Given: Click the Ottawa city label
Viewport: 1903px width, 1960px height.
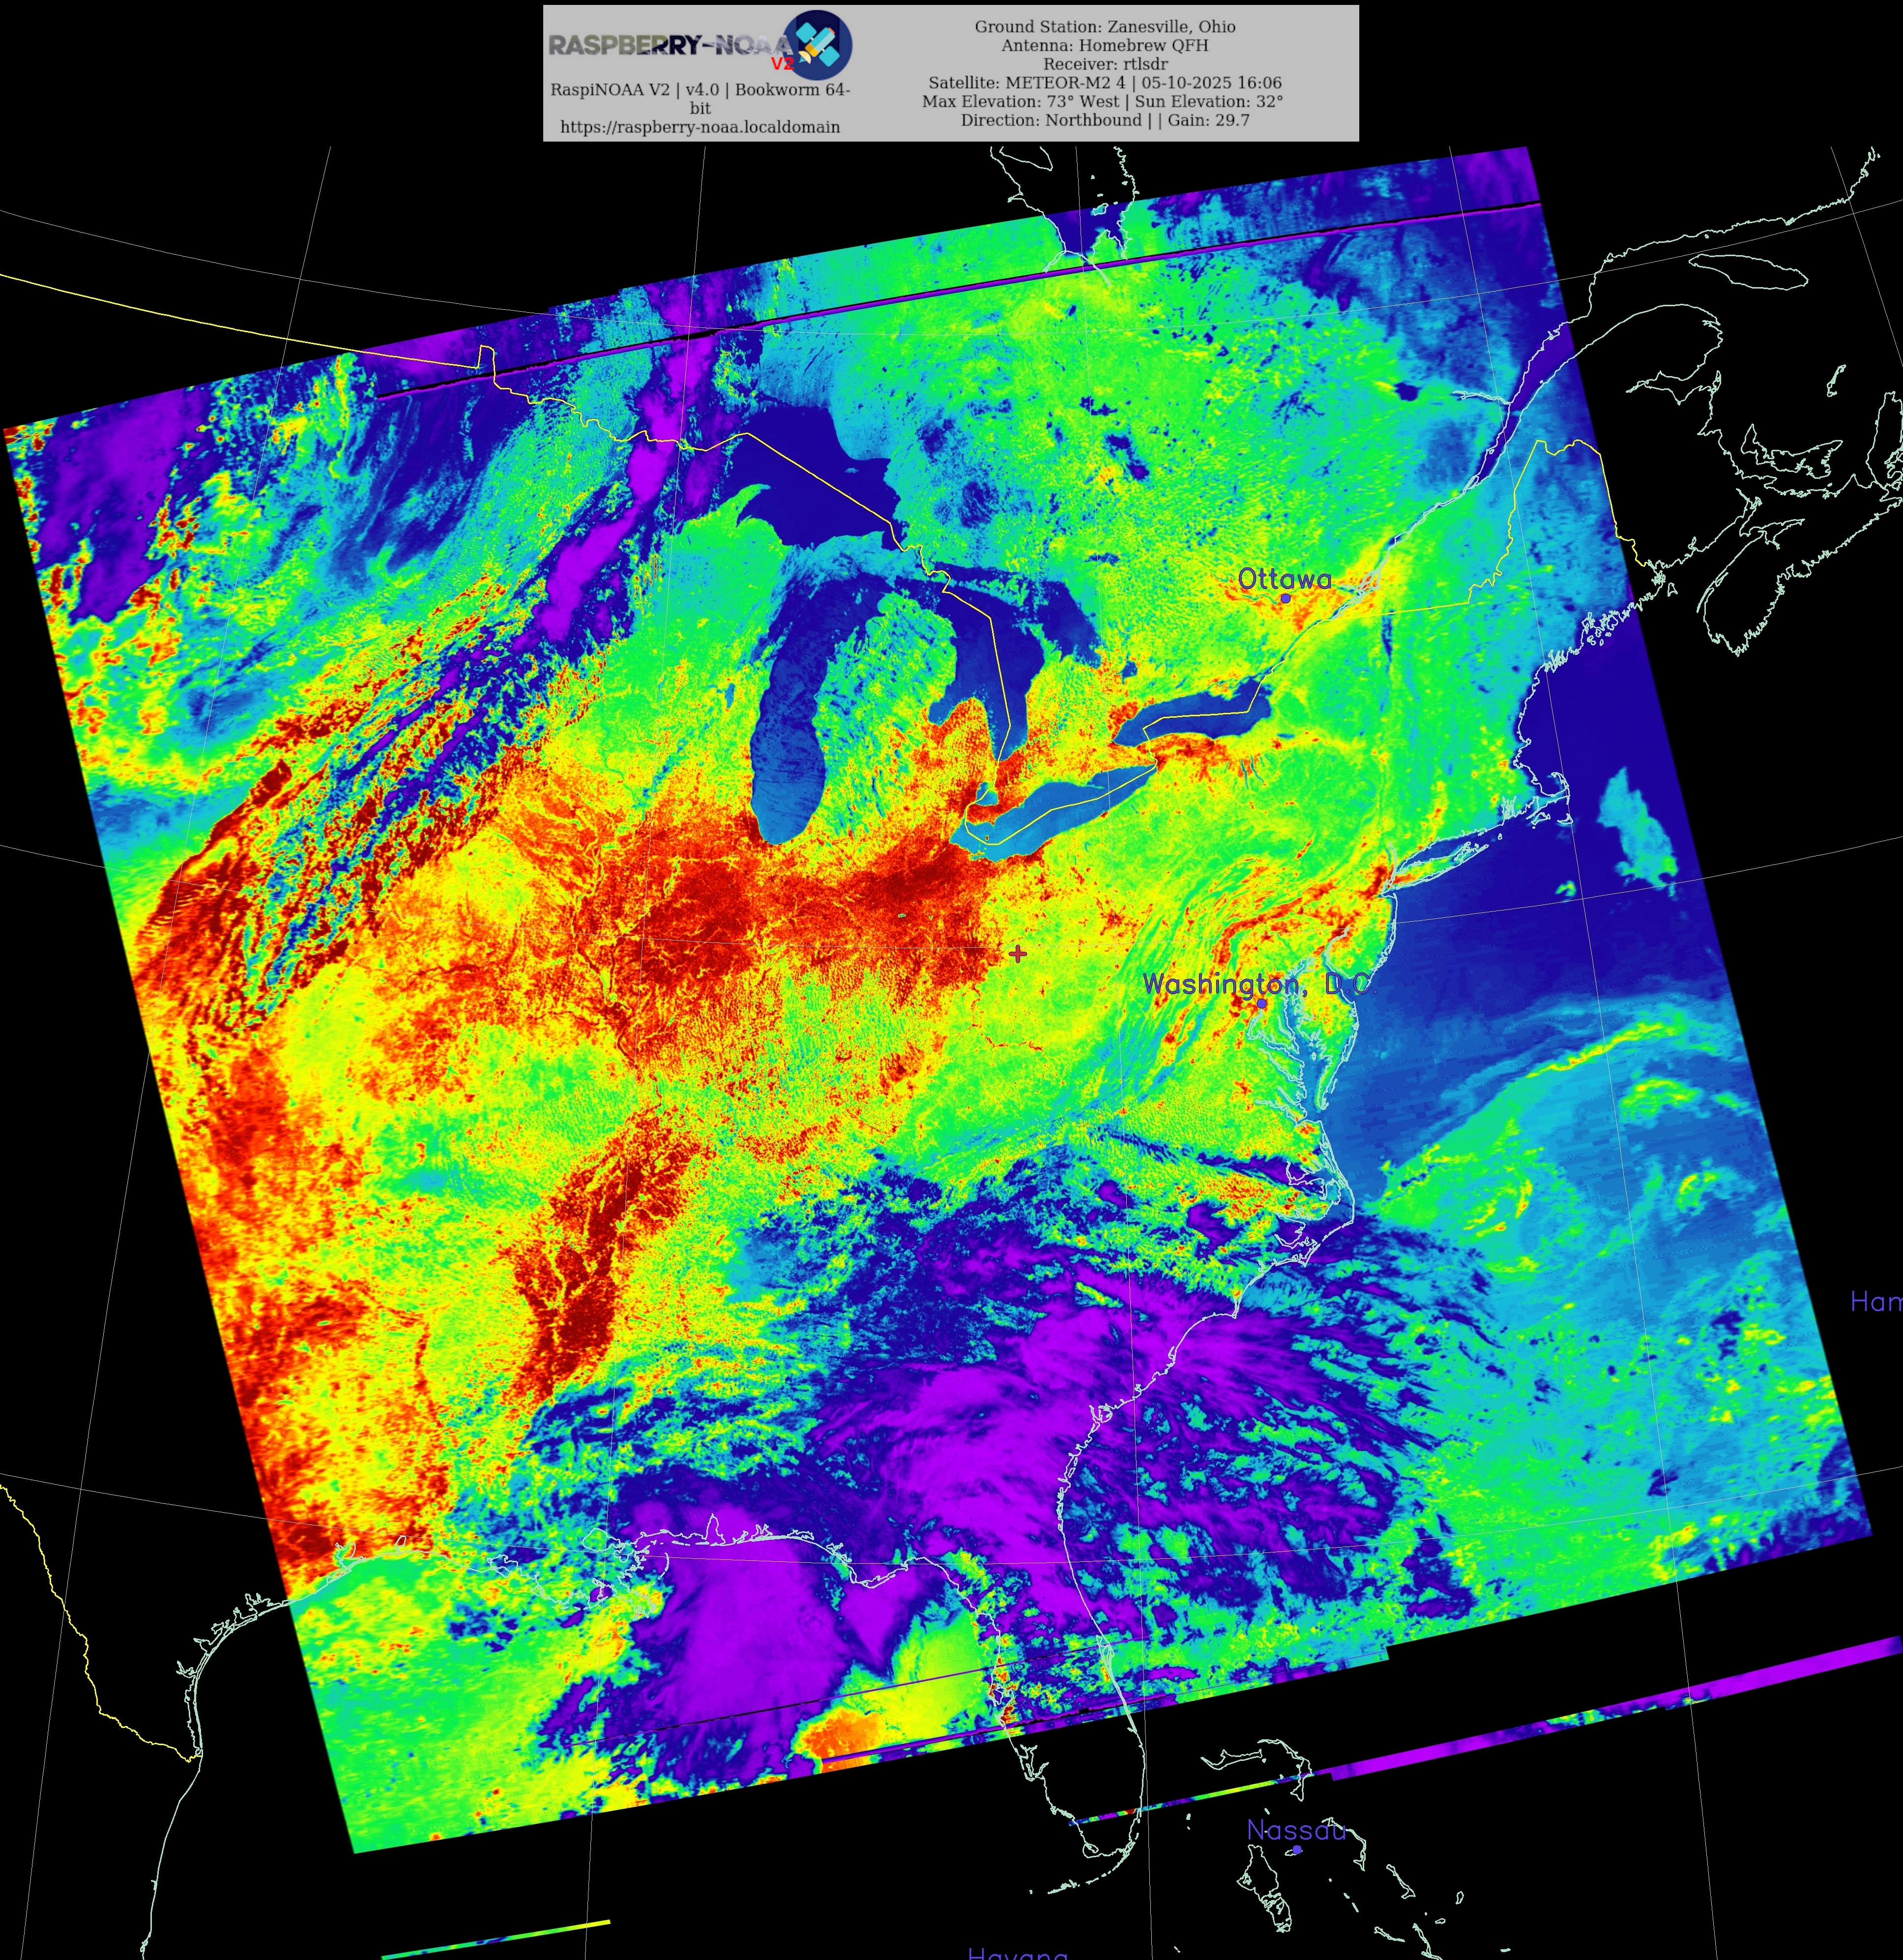Looking at the screenshot, I should (x=1284, y=579).
